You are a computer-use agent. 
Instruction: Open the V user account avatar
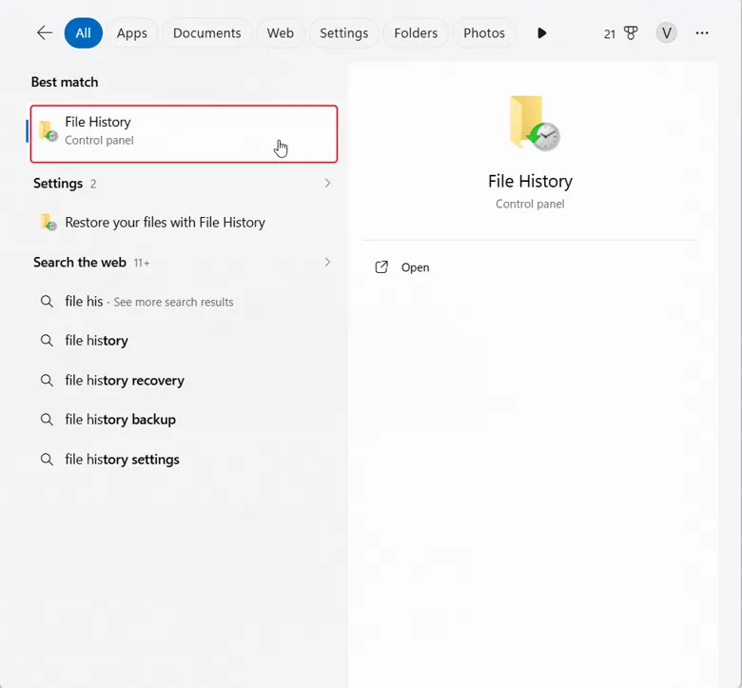pos(666,33)
